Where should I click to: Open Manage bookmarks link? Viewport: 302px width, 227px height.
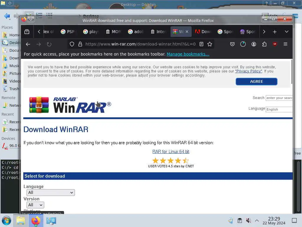[188, 54]
